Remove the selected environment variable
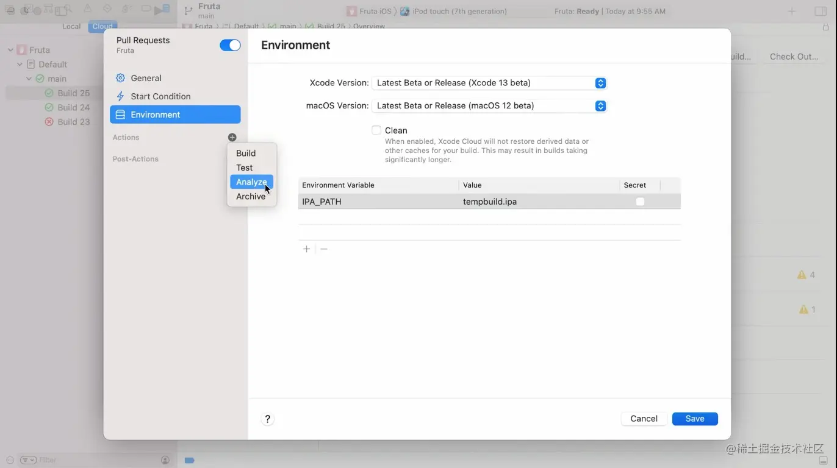The height and width of the screenshot is (468, 837). tap(324, 249)
